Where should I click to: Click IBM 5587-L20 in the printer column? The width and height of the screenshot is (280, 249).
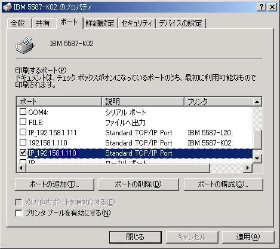tap(209, 133)
